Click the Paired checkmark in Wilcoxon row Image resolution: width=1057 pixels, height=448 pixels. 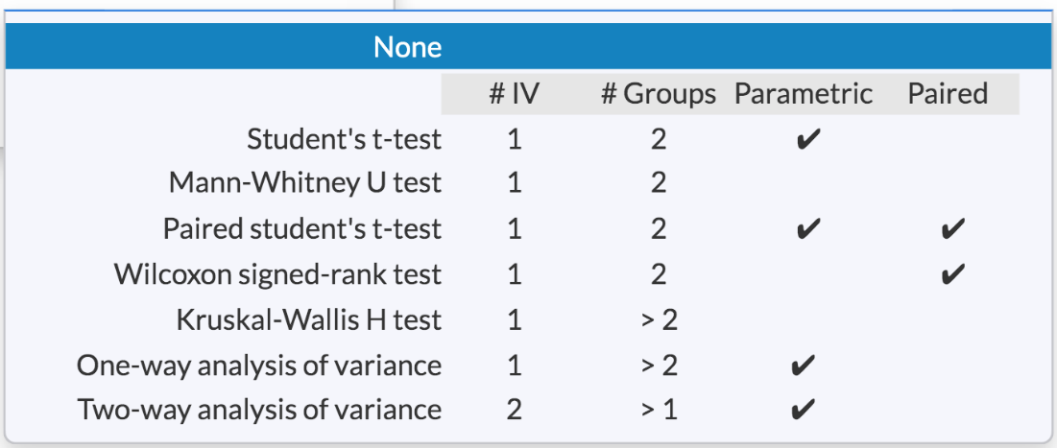click(950, 275)
